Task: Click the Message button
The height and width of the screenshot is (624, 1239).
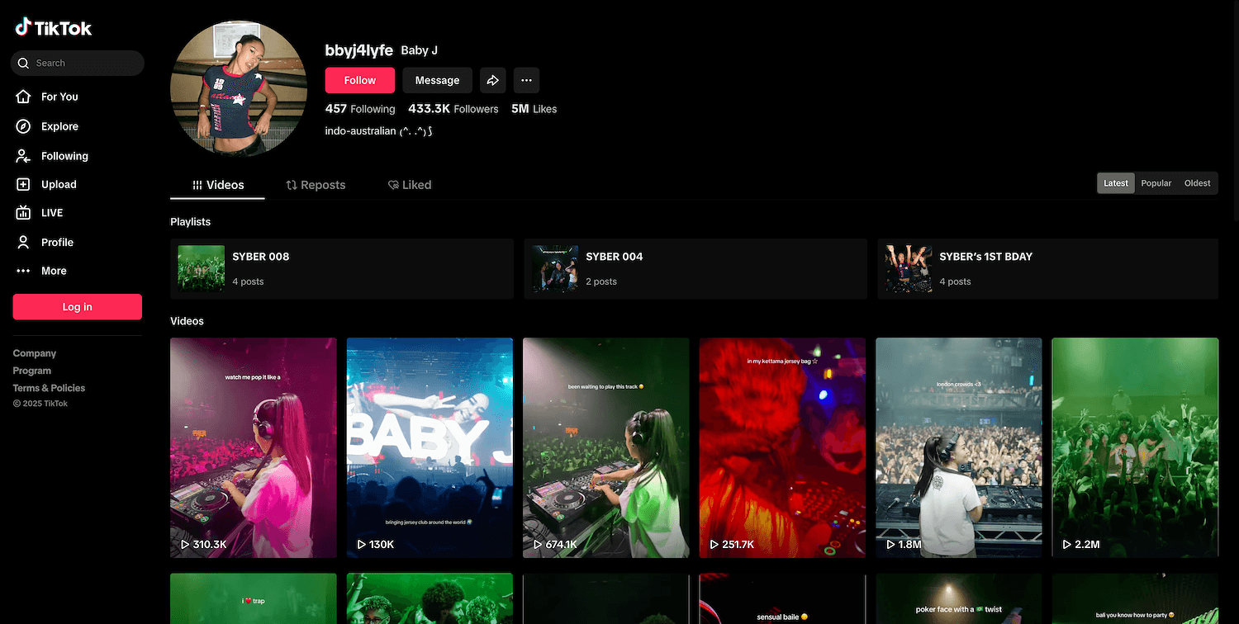Action: pos(437,80)
